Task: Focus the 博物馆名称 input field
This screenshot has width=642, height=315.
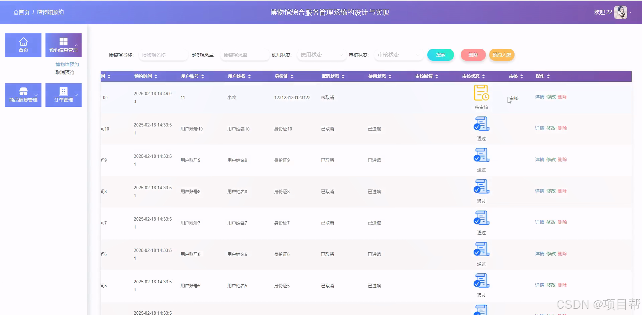Action: coord(163,55)
